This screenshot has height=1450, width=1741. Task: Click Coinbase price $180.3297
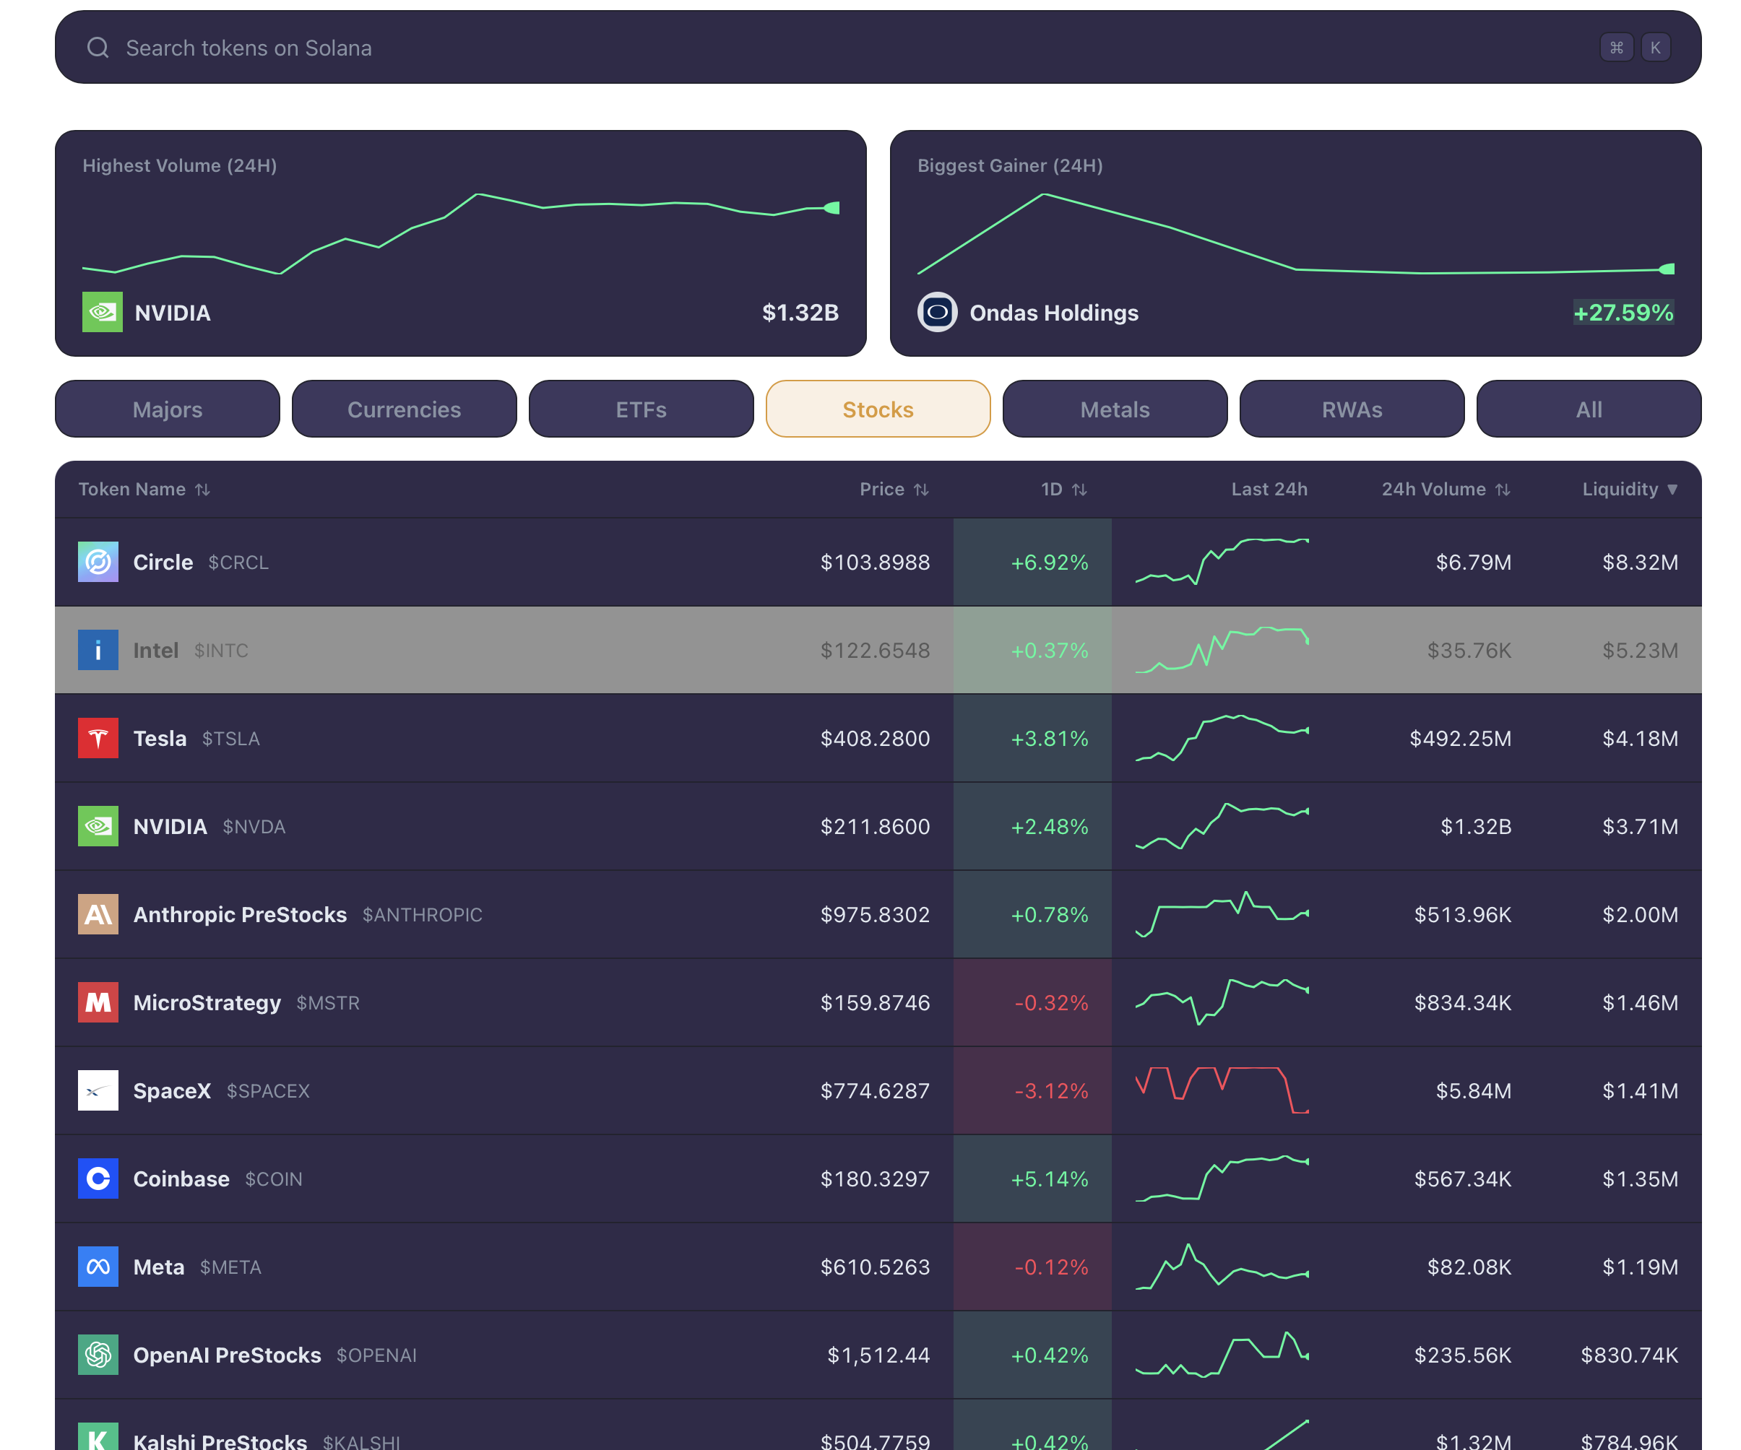coord(875,1179)
